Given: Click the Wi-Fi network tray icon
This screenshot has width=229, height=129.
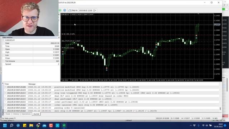Looking at the screenshot, I should (203, 125).
